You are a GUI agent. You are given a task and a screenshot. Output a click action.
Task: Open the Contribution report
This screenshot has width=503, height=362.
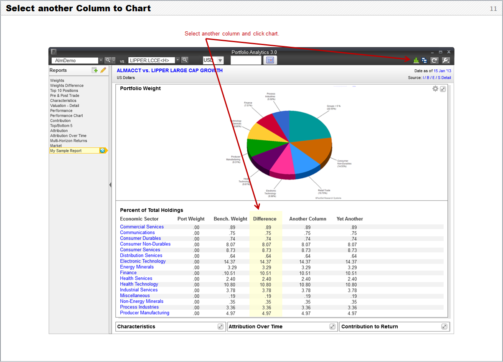60,121
